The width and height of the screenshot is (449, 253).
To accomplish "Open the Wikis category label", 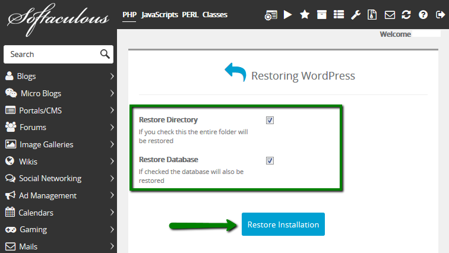I will click(x=28, y=162).
